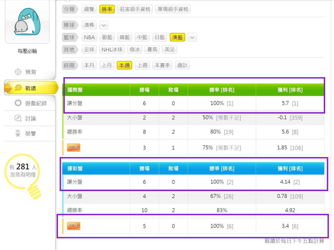Click the 戰績於每日下午五點計算 note
334x250 pixels.
[x=294, y=241]
